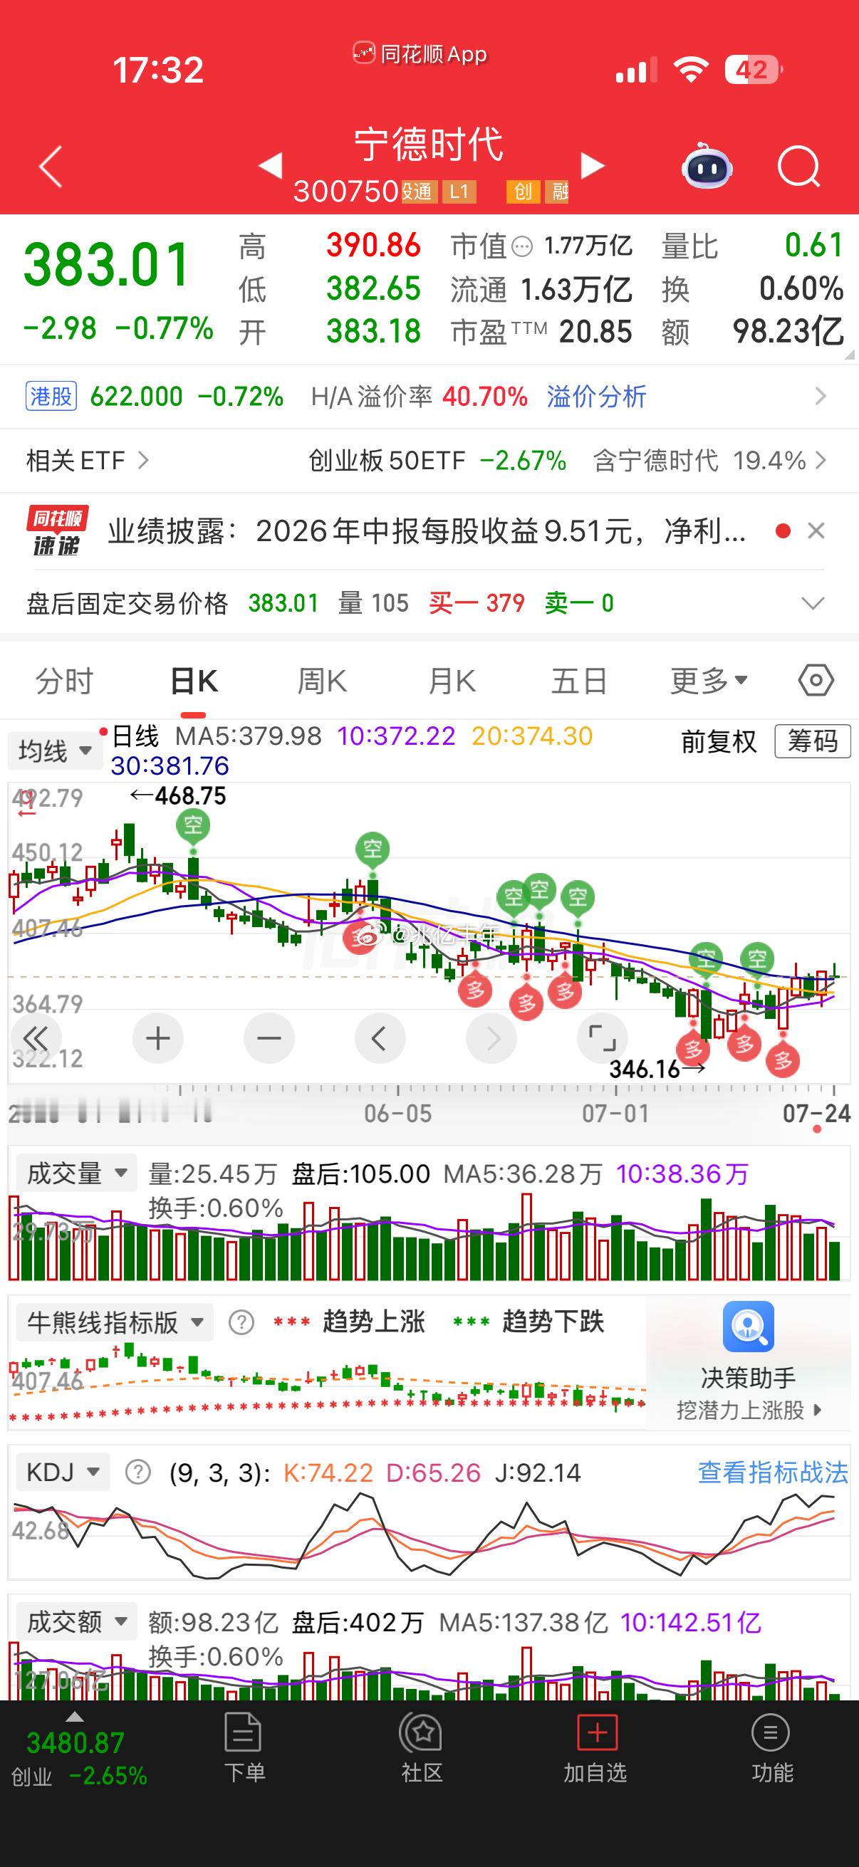Open the 成交量 indicator dropdown
The image size is (859, 1867).
76,1173
